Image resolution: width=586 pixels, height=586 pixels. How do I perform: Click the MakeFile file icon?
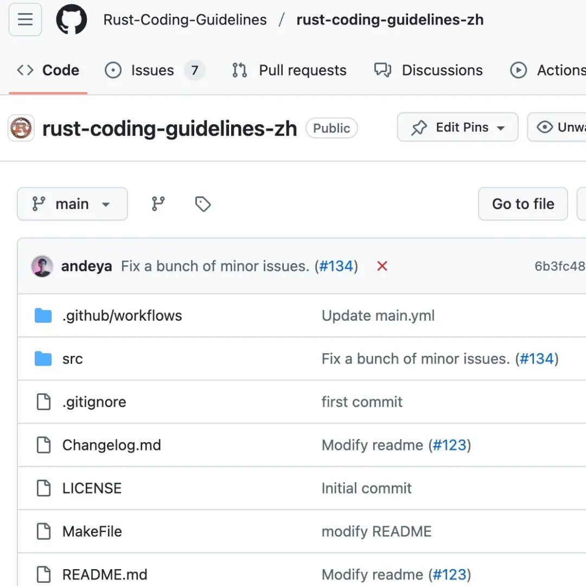43,531
